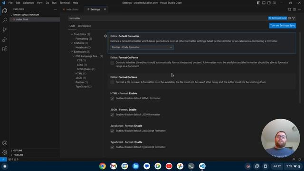
Task: Open Settings JSON file icon
Action: click(x=289, y=9)
